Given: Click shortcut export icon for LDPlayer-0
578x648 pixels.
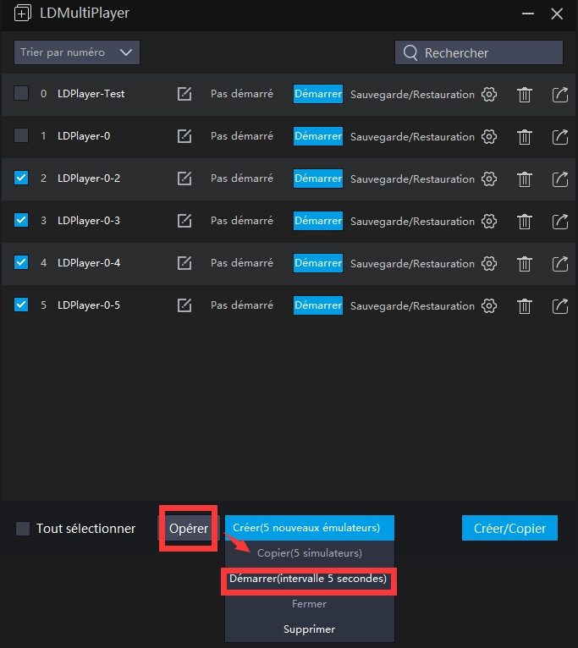Looking at the screenshot, I should coord(560,136).
